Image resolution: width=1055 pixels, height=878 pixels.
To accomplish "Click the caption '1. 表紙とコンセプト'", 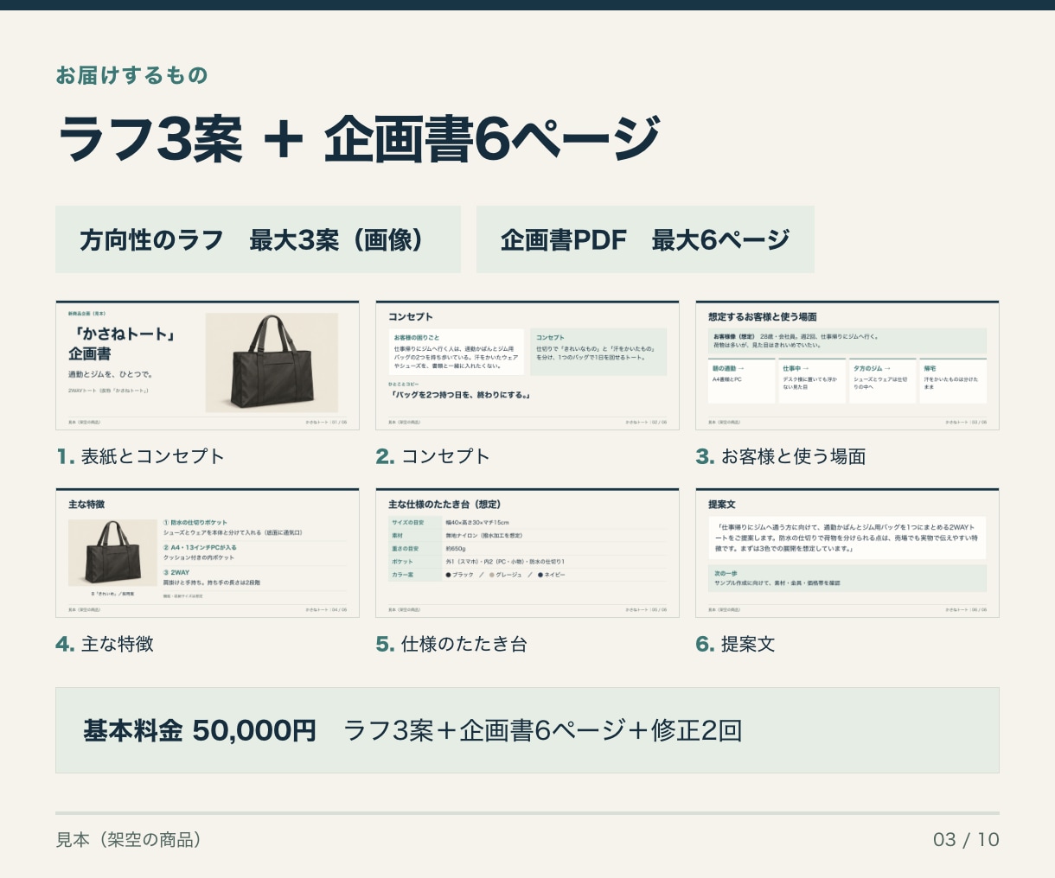I will click(x=140, y=456).
